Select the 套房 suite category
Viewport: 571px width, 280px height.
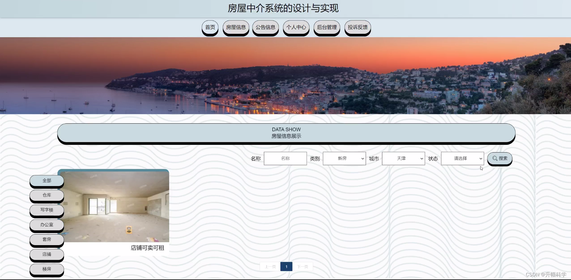click(46, 239)
